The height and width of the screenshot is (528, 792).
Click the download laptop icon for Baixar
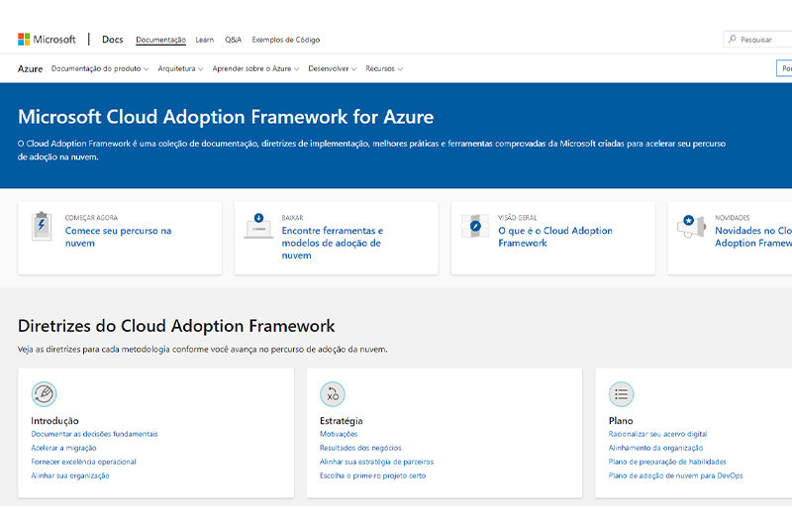click(x=258, y=226)
